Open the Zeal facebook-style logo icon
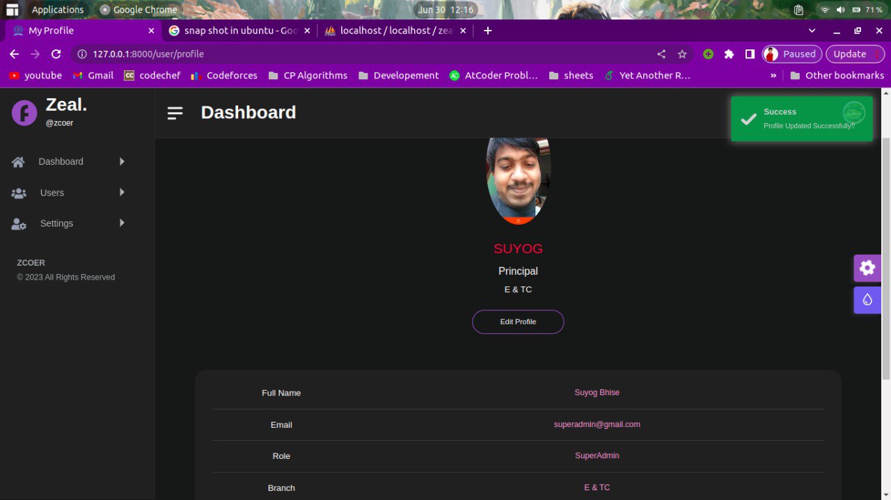The width and height of the screenshot is (891, 500). [x=24, y=112]
